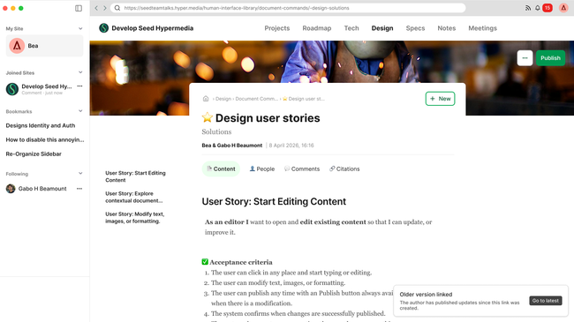
Task: Open options for Gabo H Beamount
Action: point(79,189)
